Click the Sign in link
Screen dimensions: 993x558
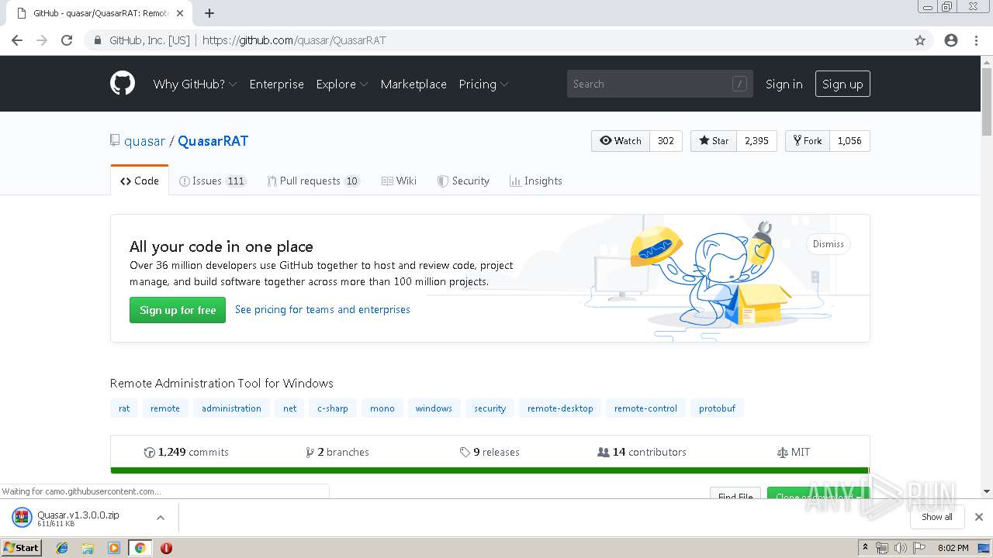coord(784,84)
